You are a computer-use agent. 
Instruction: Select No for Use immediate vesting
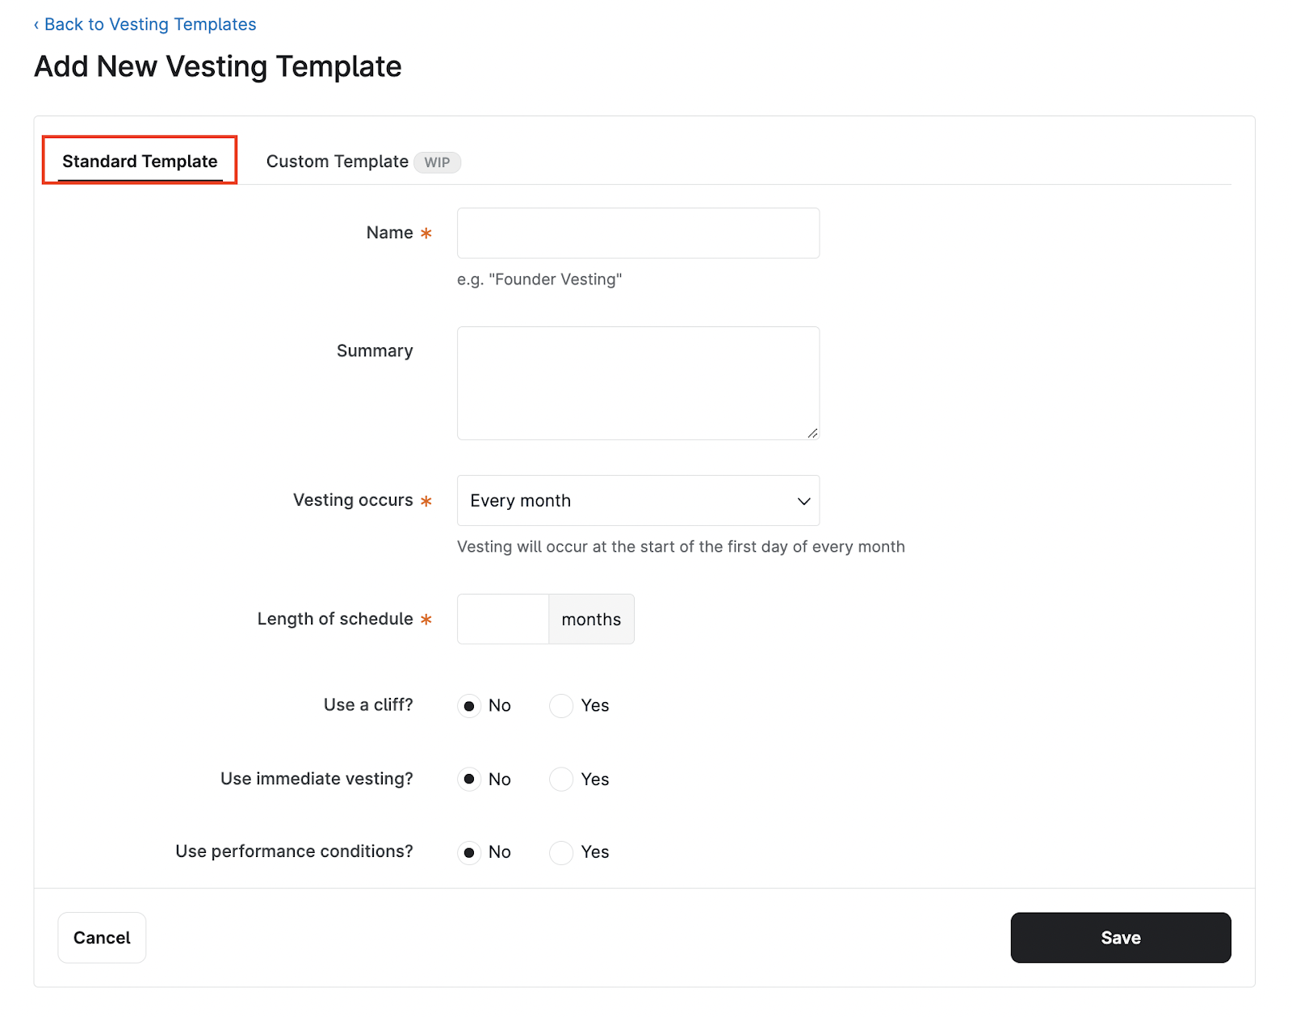pos(469,779)
